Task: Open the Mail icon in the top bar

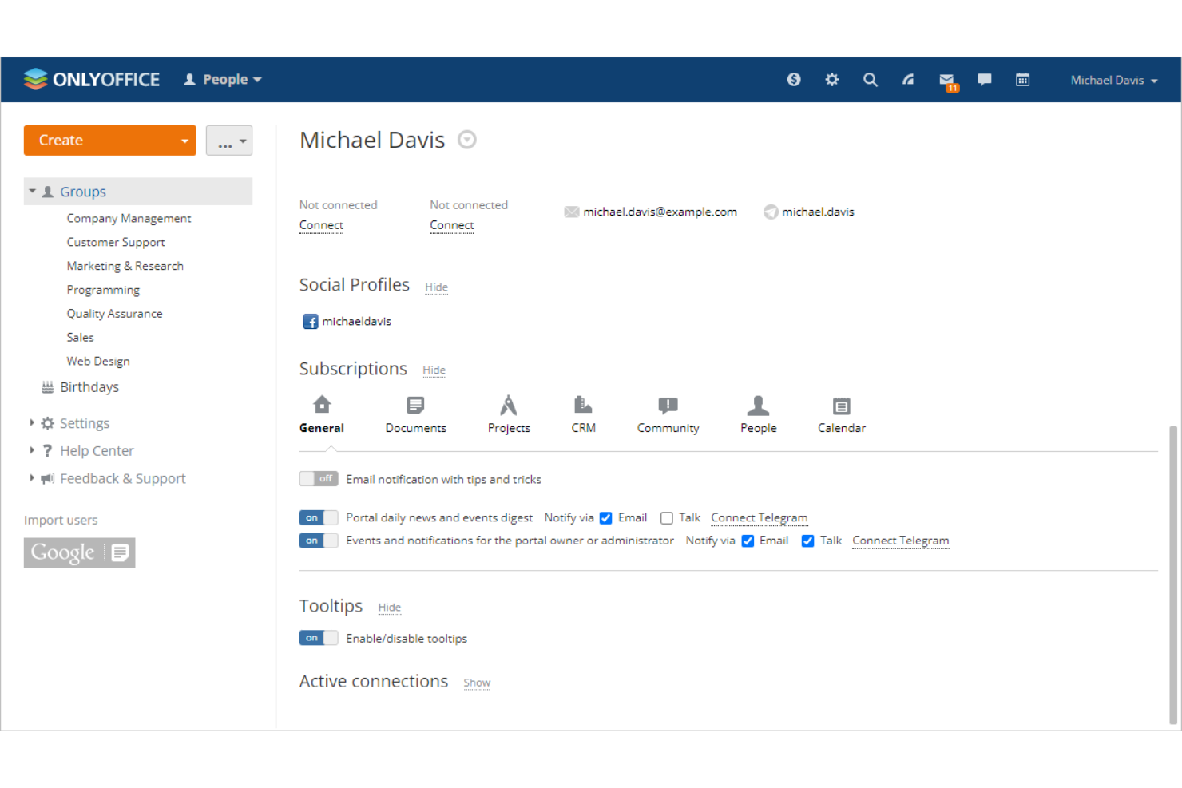Action: tap(946, 79)
